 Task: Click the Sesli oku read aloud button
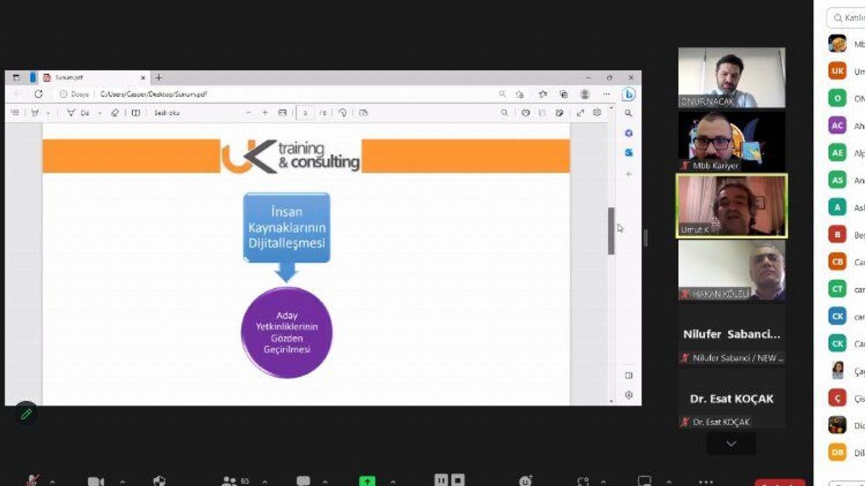coord(167,113)
